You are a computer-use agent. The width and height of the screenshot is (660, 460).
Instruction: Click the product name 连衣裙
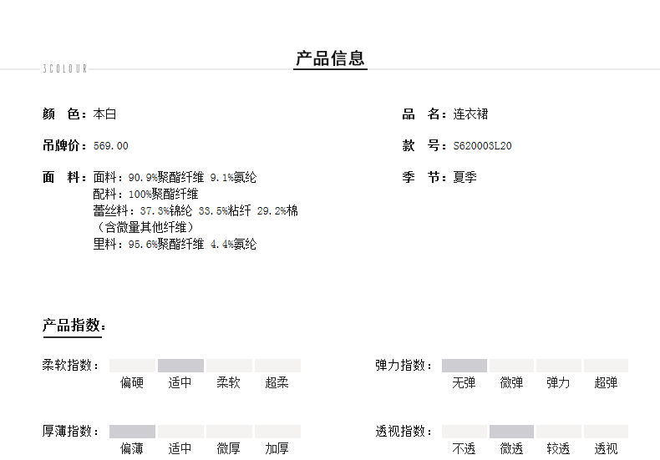coord(470,114)
